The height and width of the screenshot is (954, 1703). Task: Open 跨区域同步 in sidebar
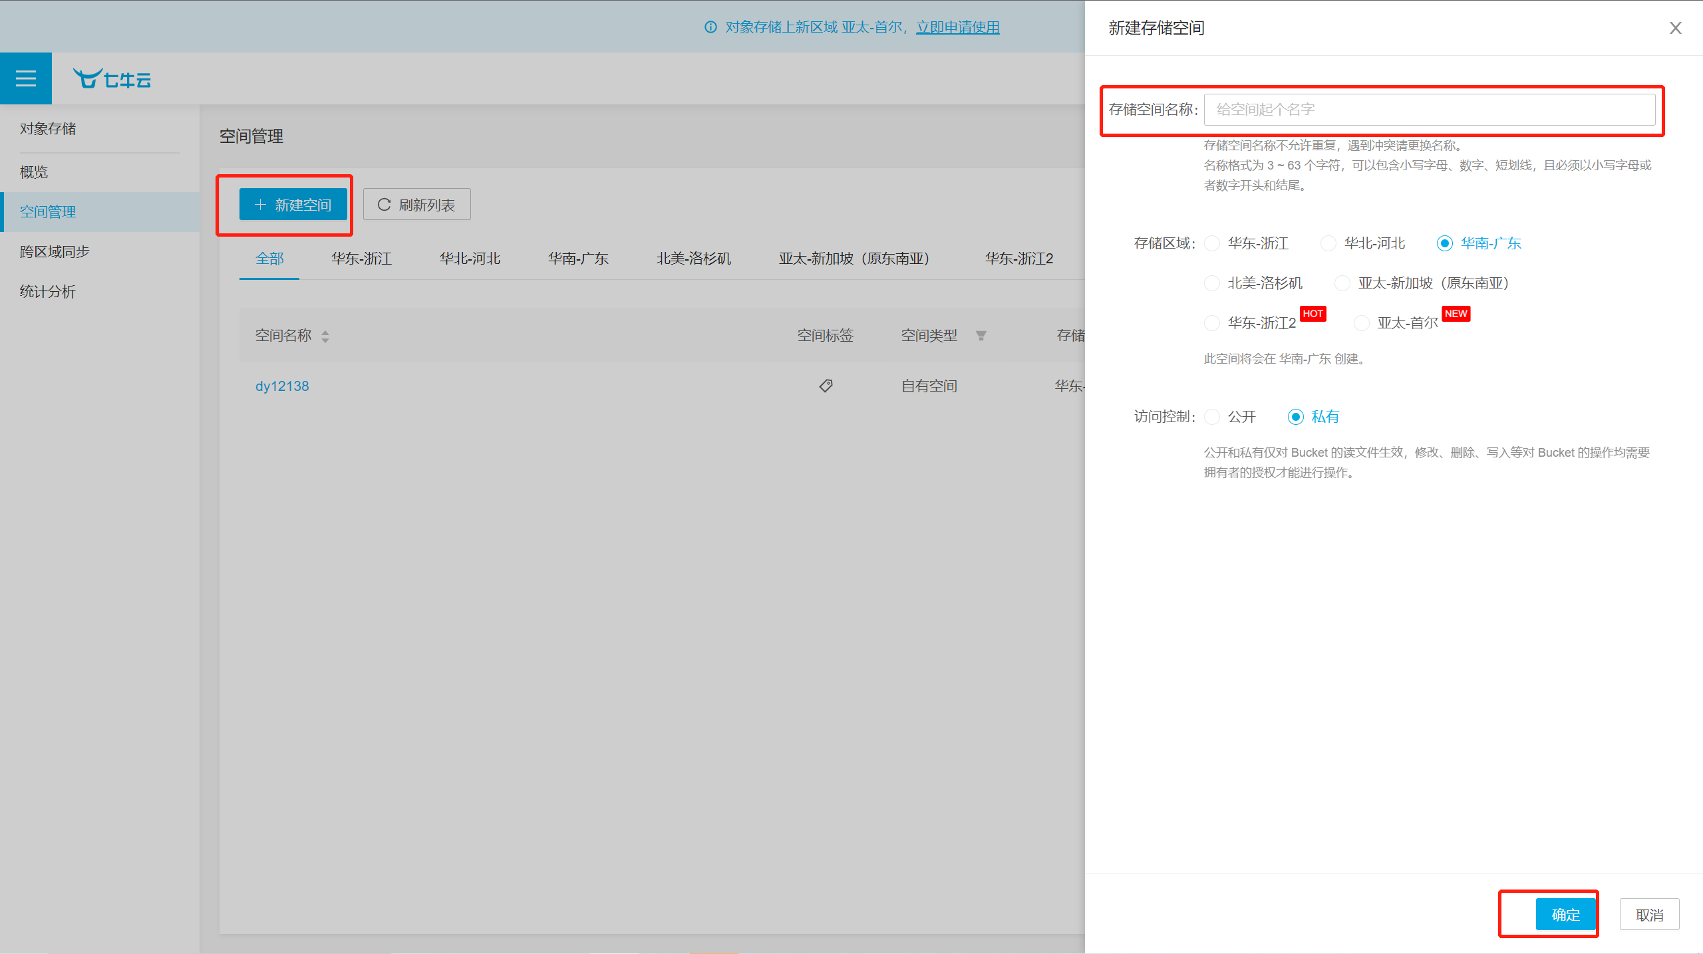pos(55,251)
